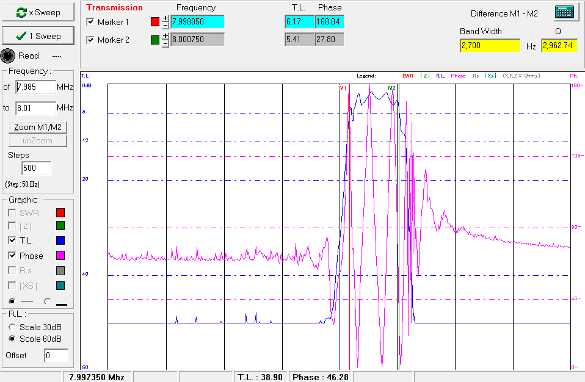
Task: Disable the Marker 1 checkbox
Action: click(x=91, y=22)
